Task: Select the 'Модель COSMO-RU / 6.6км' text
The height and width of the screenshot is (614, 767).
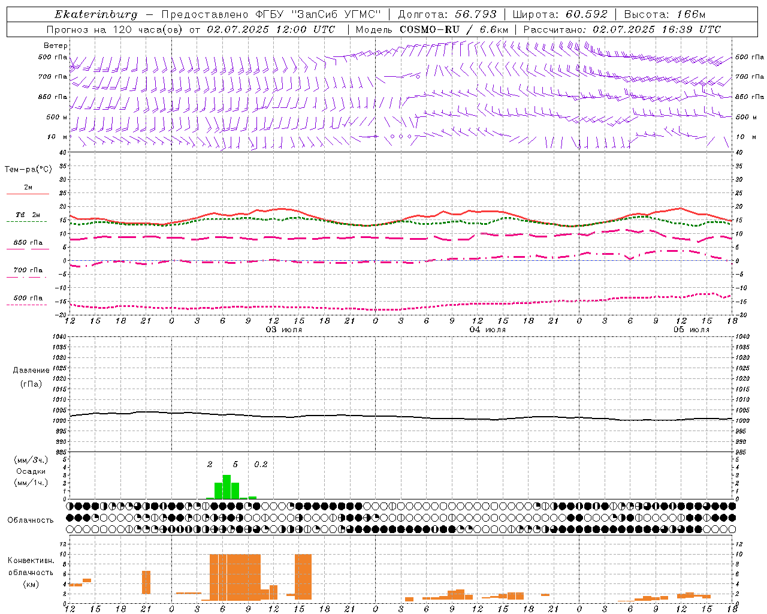Action: [431, 29]
